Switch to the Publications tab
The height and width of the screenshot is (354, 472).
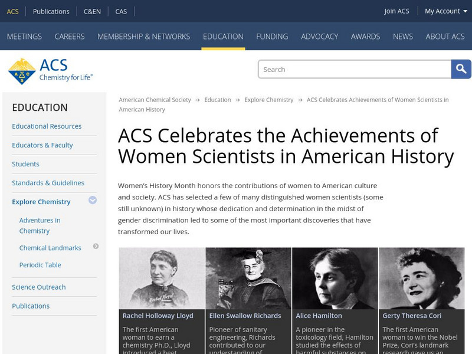(51, 11)
